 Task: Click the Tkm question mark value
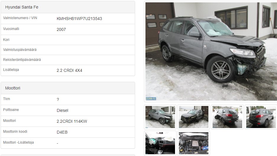[x=58, y=100]
